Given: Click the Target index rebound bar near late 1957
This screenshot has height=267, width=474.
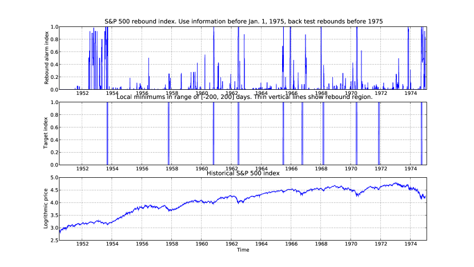Looking at the screenshot, I should coord(168,134).
